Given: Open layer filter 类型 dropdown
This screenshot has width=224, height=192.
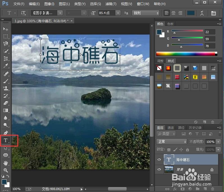Looking at the screenshot, I should pos(166,134).
